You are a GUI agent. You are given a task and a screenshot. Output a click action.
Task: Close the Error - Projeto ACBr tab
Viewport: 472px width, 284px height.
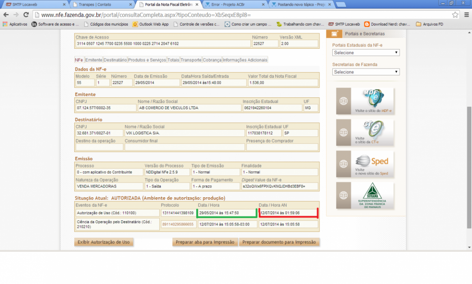[x=263, y=4]
